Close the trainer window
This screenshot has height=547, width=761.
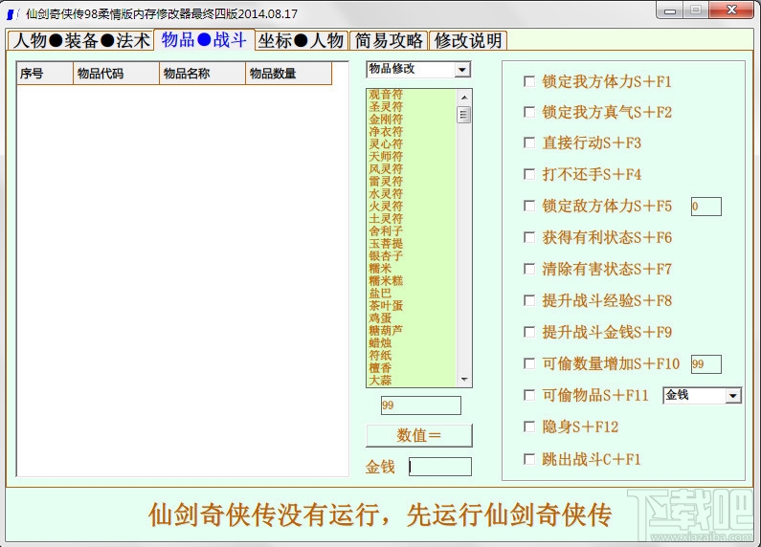pos(732,10)
